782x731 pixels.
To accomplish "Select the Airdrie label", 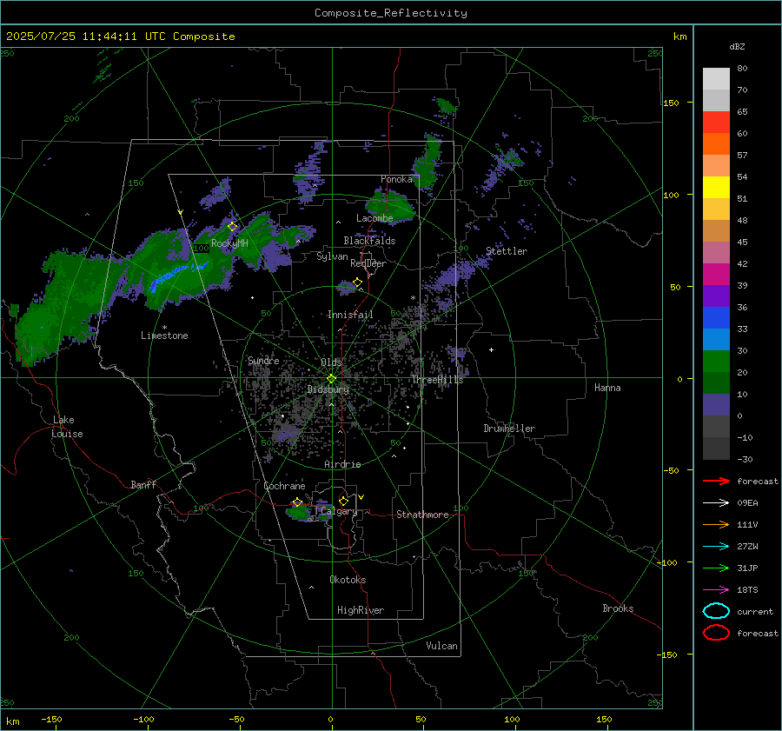I will 342,464.
